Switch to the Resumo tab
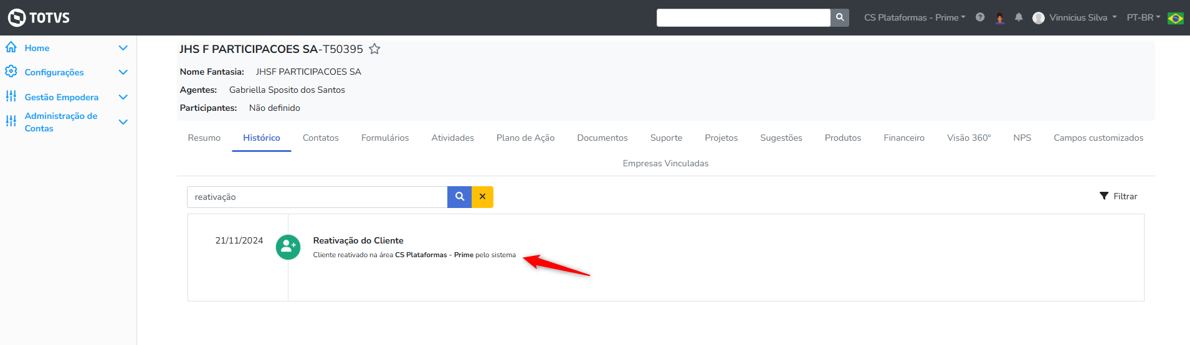This screenshot has width=1190, height=345. point(204,138)
